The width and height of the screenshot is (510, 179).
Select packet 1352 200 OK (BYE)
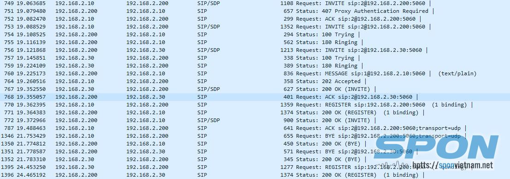tap(255, 159)
